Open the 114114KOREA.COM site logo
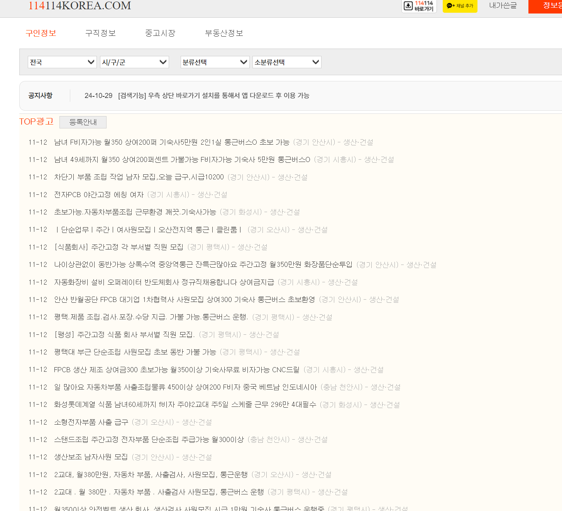 (x=80, y=6)
